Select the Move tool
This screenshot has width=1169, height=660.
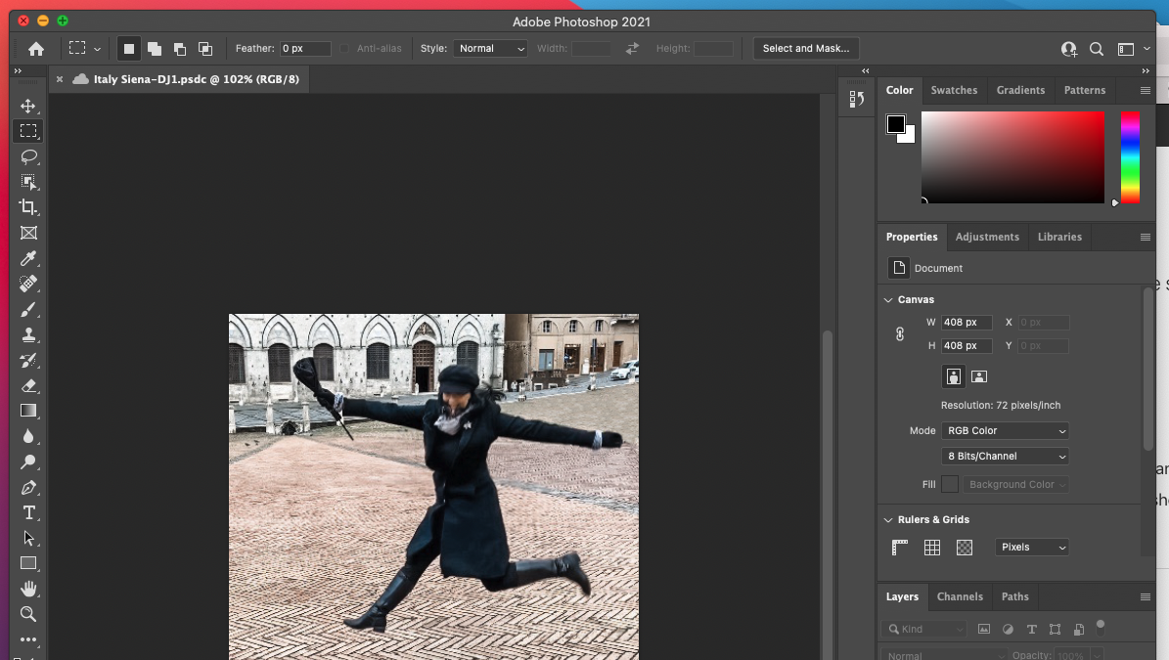pyautogui.click(x=28, y=106)
